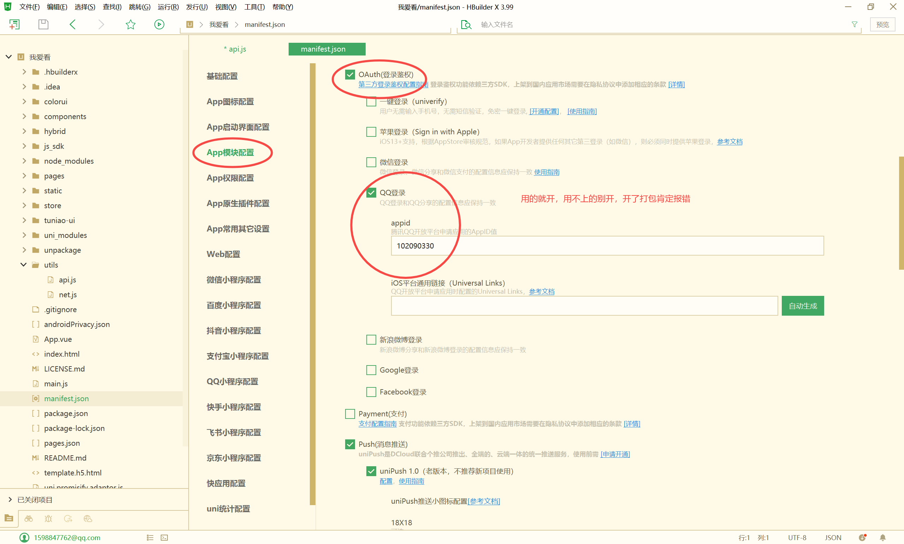Click the Run play button in toolbar
The image size is (904, 544).
click(159, 24)
